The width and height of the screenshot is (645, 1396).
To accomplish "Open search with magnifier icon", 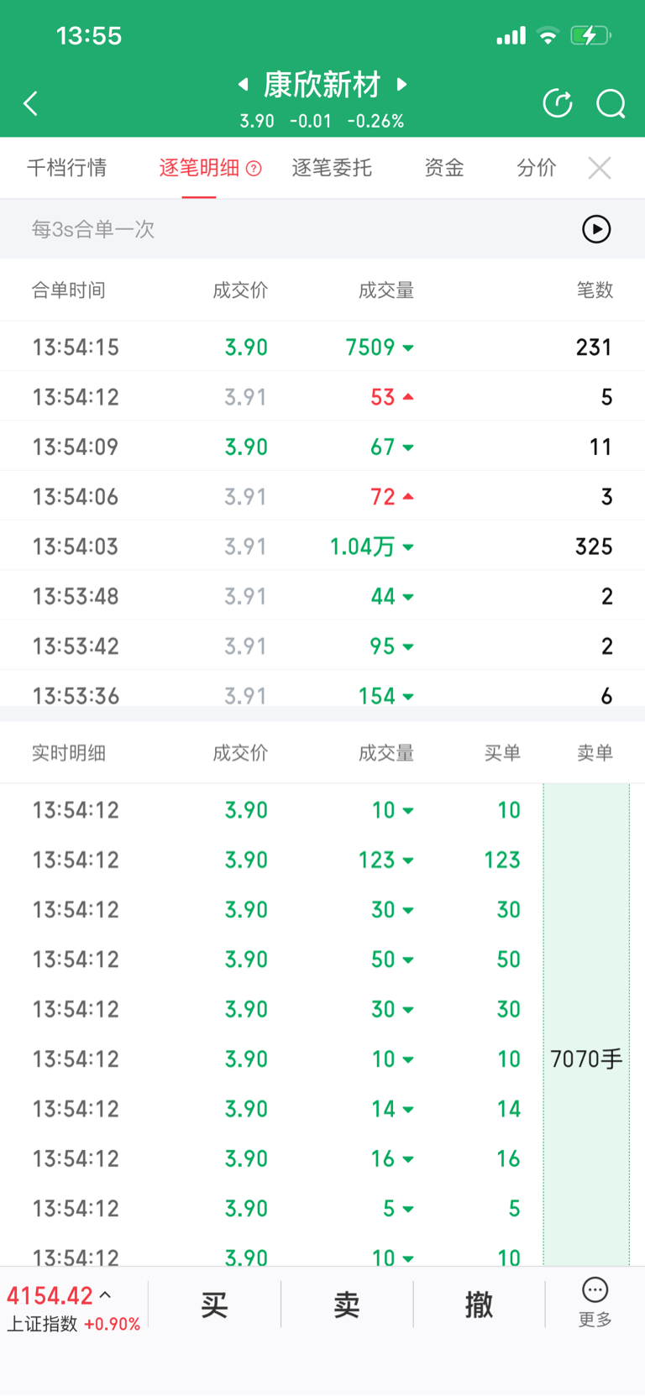I will [611, 103].
